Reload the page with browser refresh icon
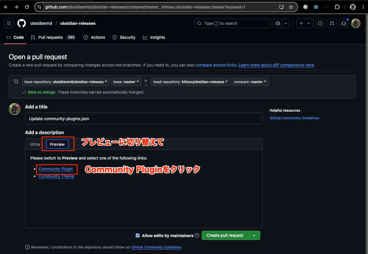The image size is (368, 254). coord(27,7)
